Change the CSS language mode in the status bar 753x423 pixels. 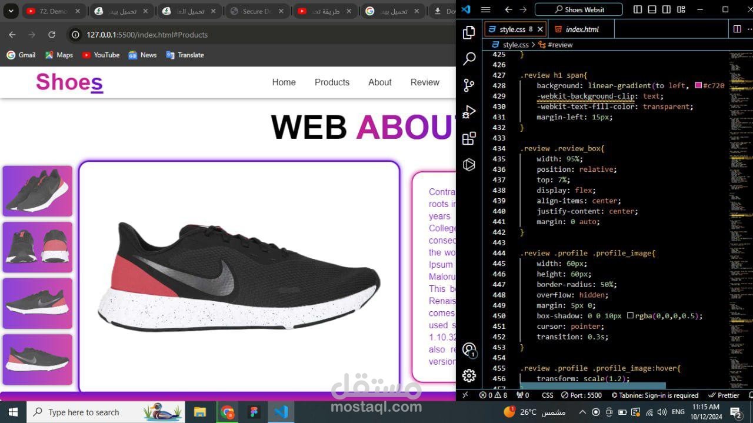click(547, 395)
